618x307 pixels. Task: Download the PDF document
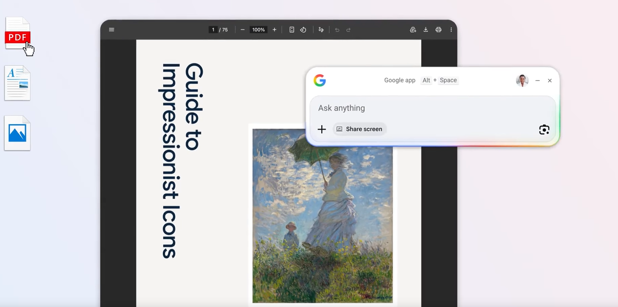(x=426, y=29)
